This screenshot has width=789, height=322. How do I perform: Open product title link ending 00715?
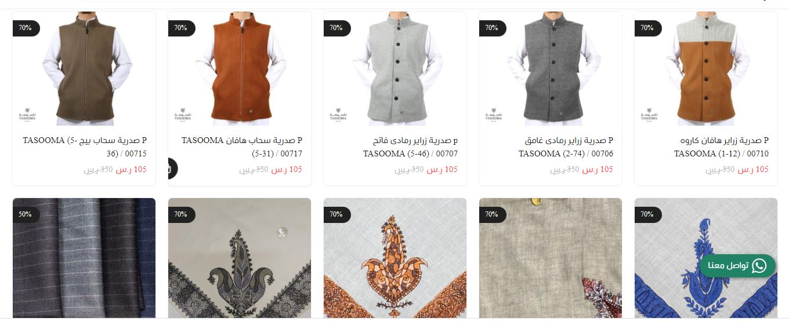pos(85,147)
